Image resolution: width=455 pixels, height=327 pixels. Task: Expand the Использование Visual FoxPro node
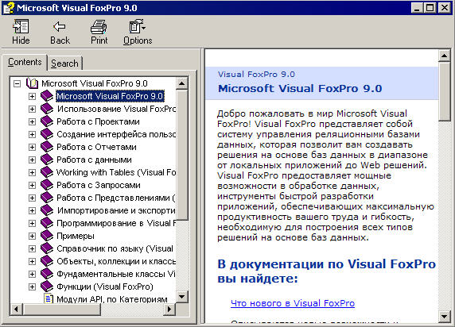point(32,109)
